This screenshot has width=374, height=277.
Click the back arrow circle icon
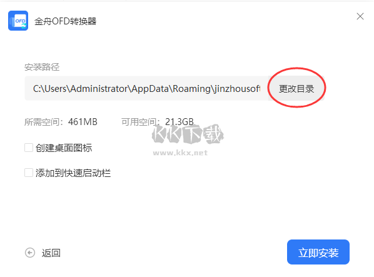30,253
